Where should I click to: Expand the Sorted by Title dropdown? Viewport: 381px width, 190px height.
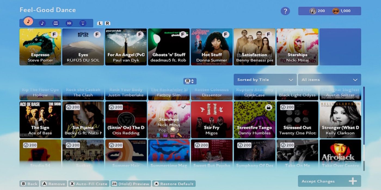(x=265, y=80)
